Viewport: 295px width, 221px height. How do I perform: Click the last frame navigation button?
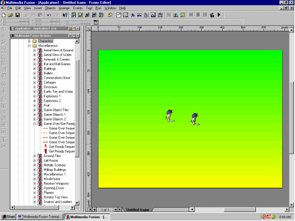coord(119,210)
